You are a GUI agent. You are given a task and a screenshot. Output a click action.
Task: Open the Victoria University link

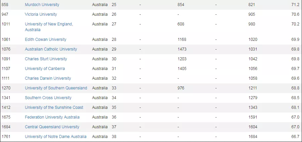tap(41, 14)
